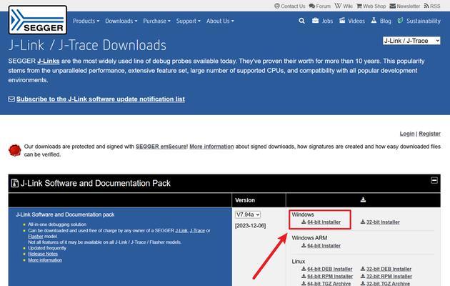The image size is (450, 286).
Task: Click the [2023-12-06] release date
Action: [250, 226]
